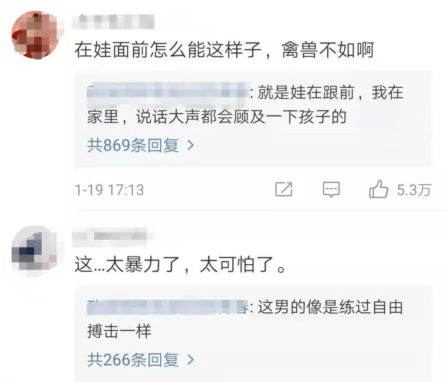Tap the reply text 搏击一样

(x=119, y=331)
